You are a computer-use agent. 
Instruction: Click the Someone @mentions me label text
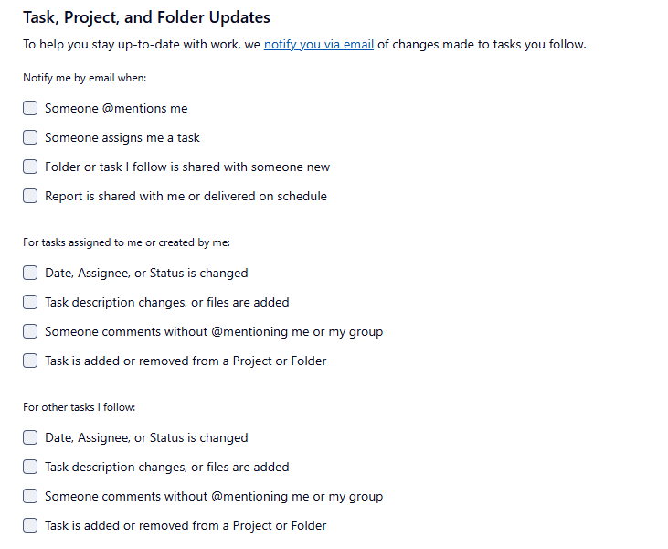[116, 108]
